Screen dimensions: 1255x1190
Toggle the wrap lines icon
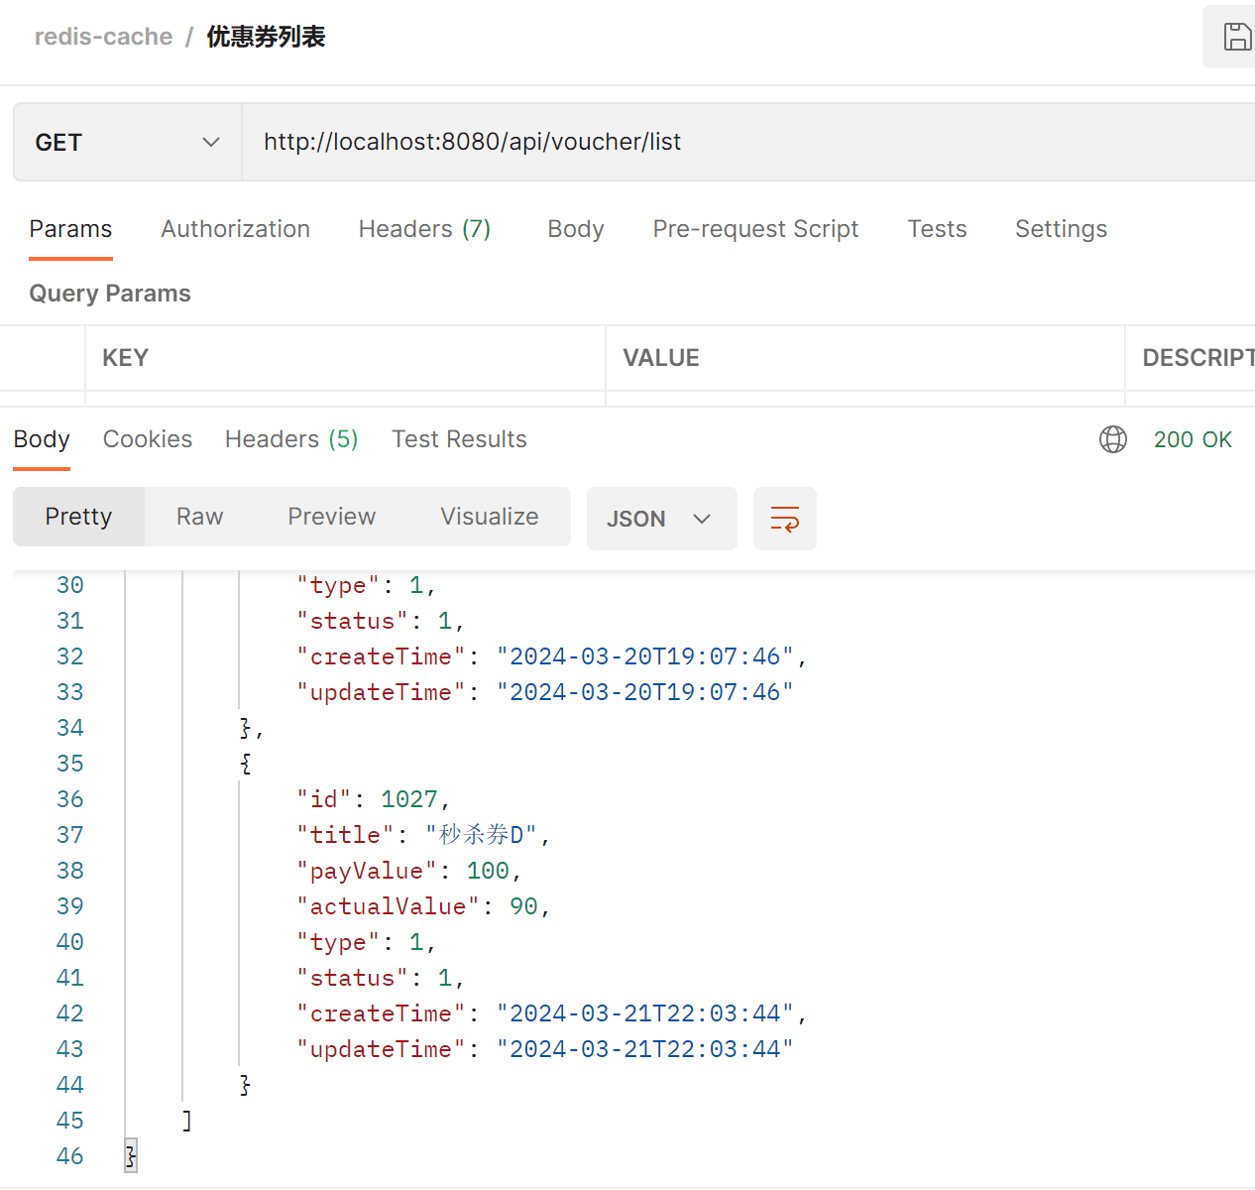(785, 519)
